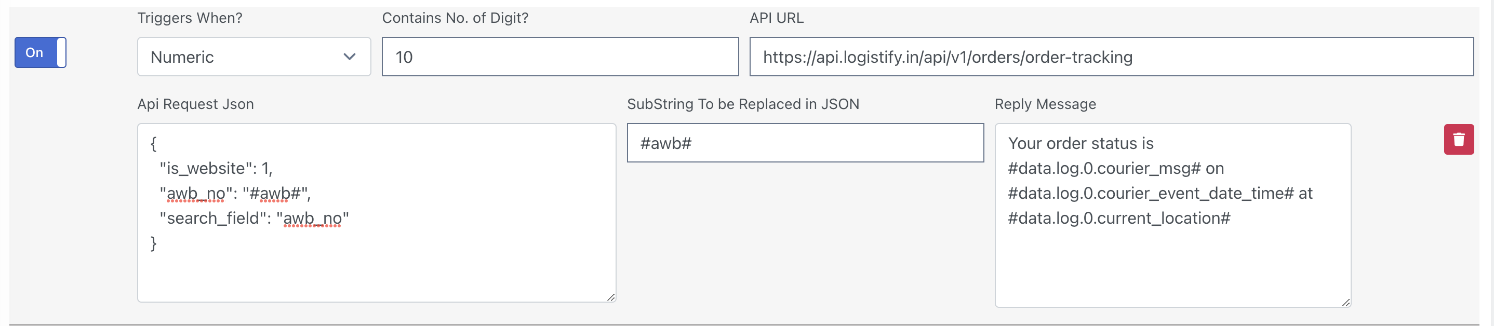Image resolution: width=1494 pixels, height=326 pixels.
Task: Grab the Api Request Json resize handle
Action: (611, 297)
